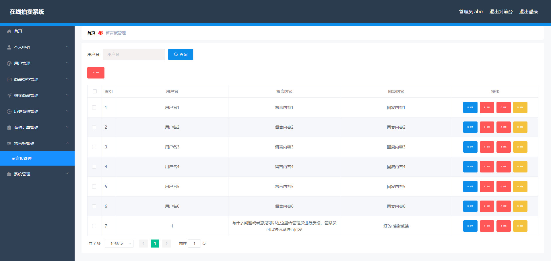Viewport: 551px width, 261px height.
Task: Click yellow delete button in 用户名1 row
Action: [x=520, y=107]
